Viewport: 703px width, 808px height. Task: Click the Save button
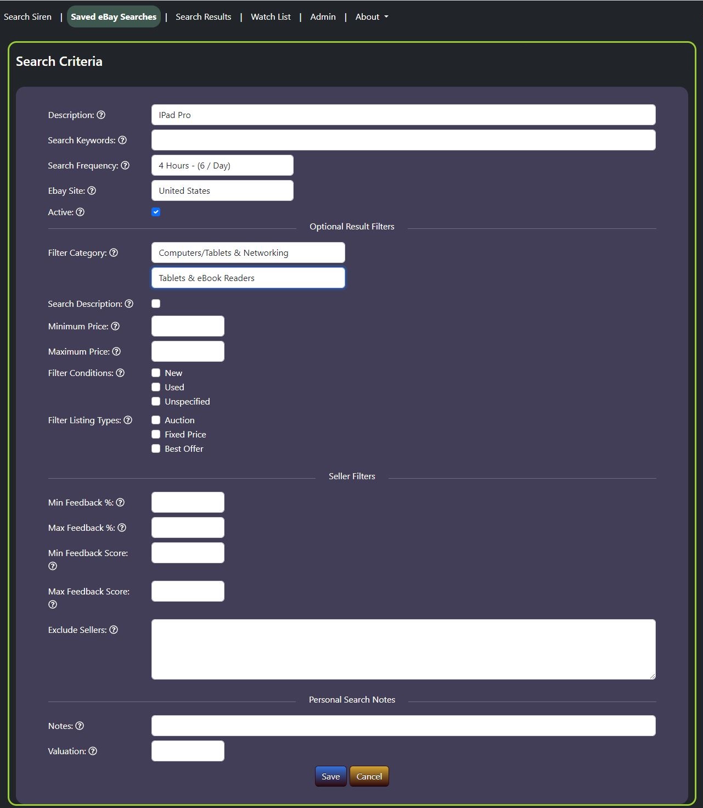pos(330,776)
